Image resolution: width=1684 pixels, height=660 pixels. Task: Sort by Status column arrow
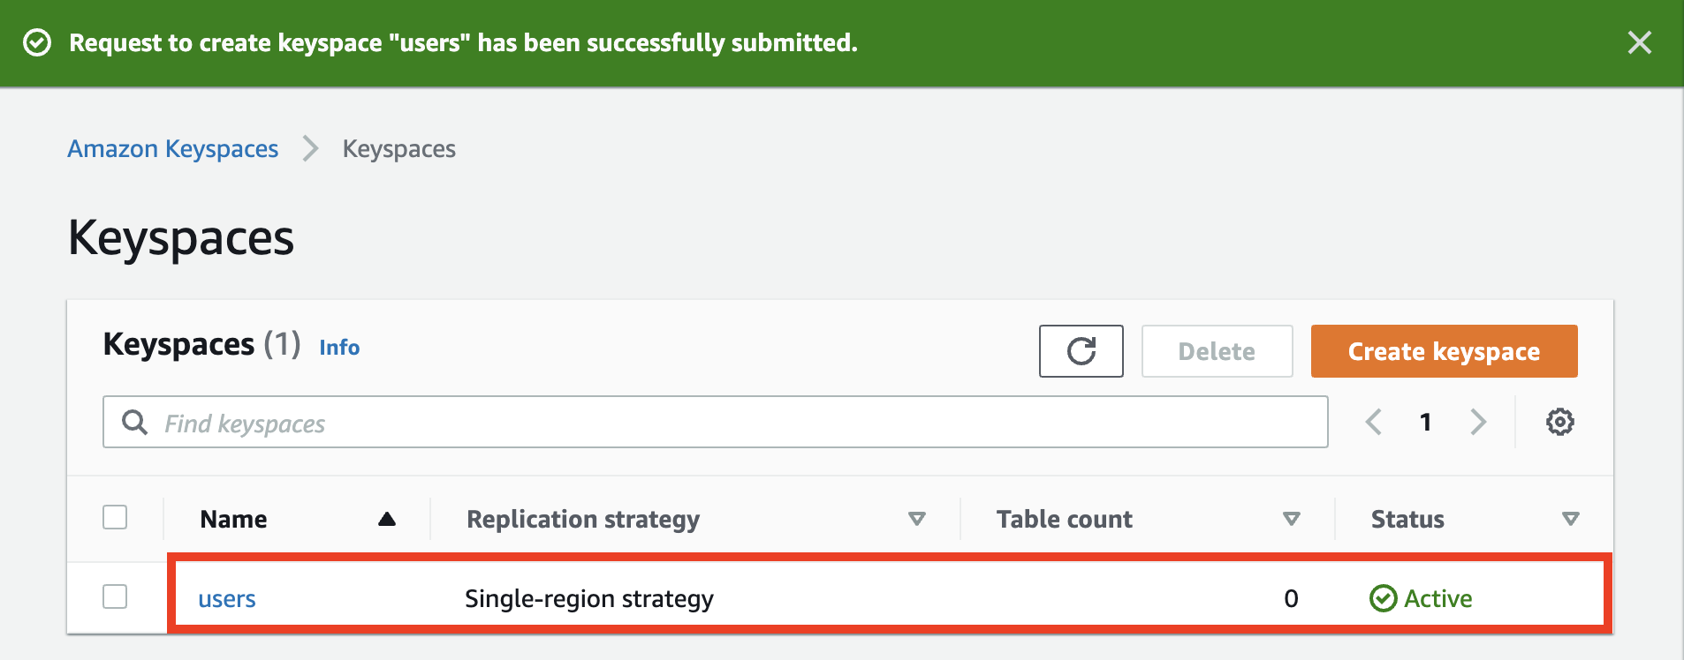(x=1570, y=519)
